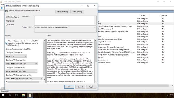Maximize the policy setting dialog
This screenshot has width=174, height=98.
tap(88, 6)
